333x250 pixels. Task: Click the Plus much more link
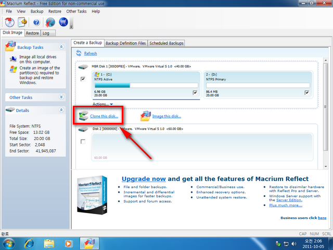[x=286, y=205]
